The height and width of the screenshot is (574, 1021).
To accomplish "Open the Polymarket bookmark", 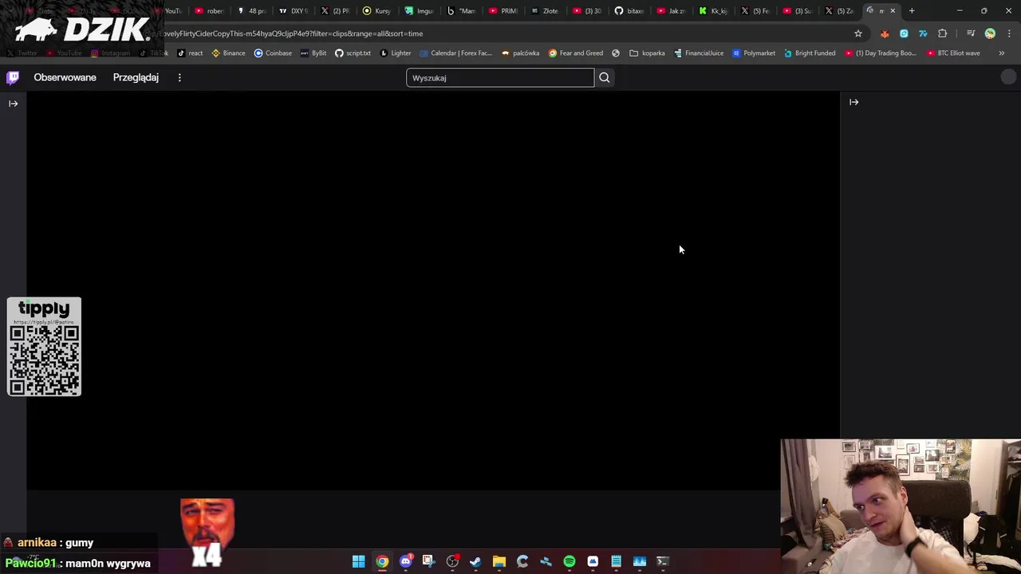I will pos(754,53).
